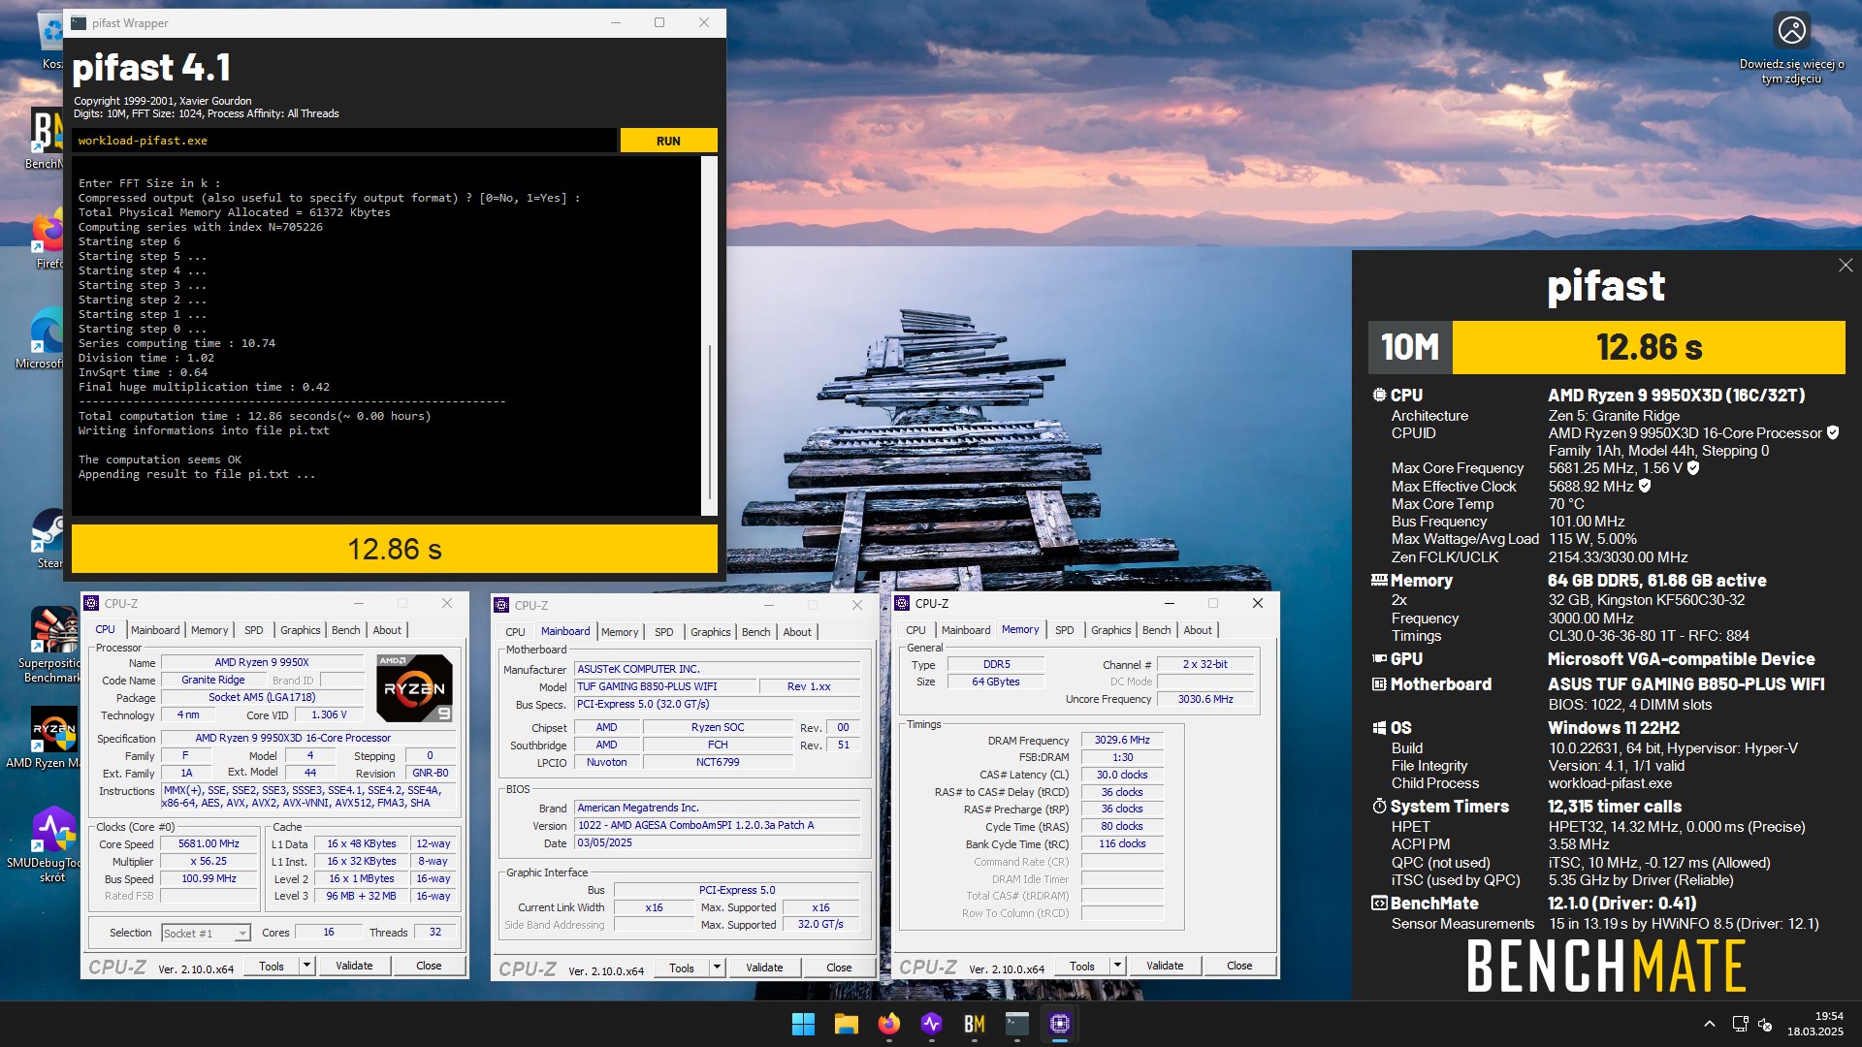Expand Tools arrow in third CPU-Z window
Screen dimensions: 1862x1047
pyautogui.click(x=1117, y=966)
